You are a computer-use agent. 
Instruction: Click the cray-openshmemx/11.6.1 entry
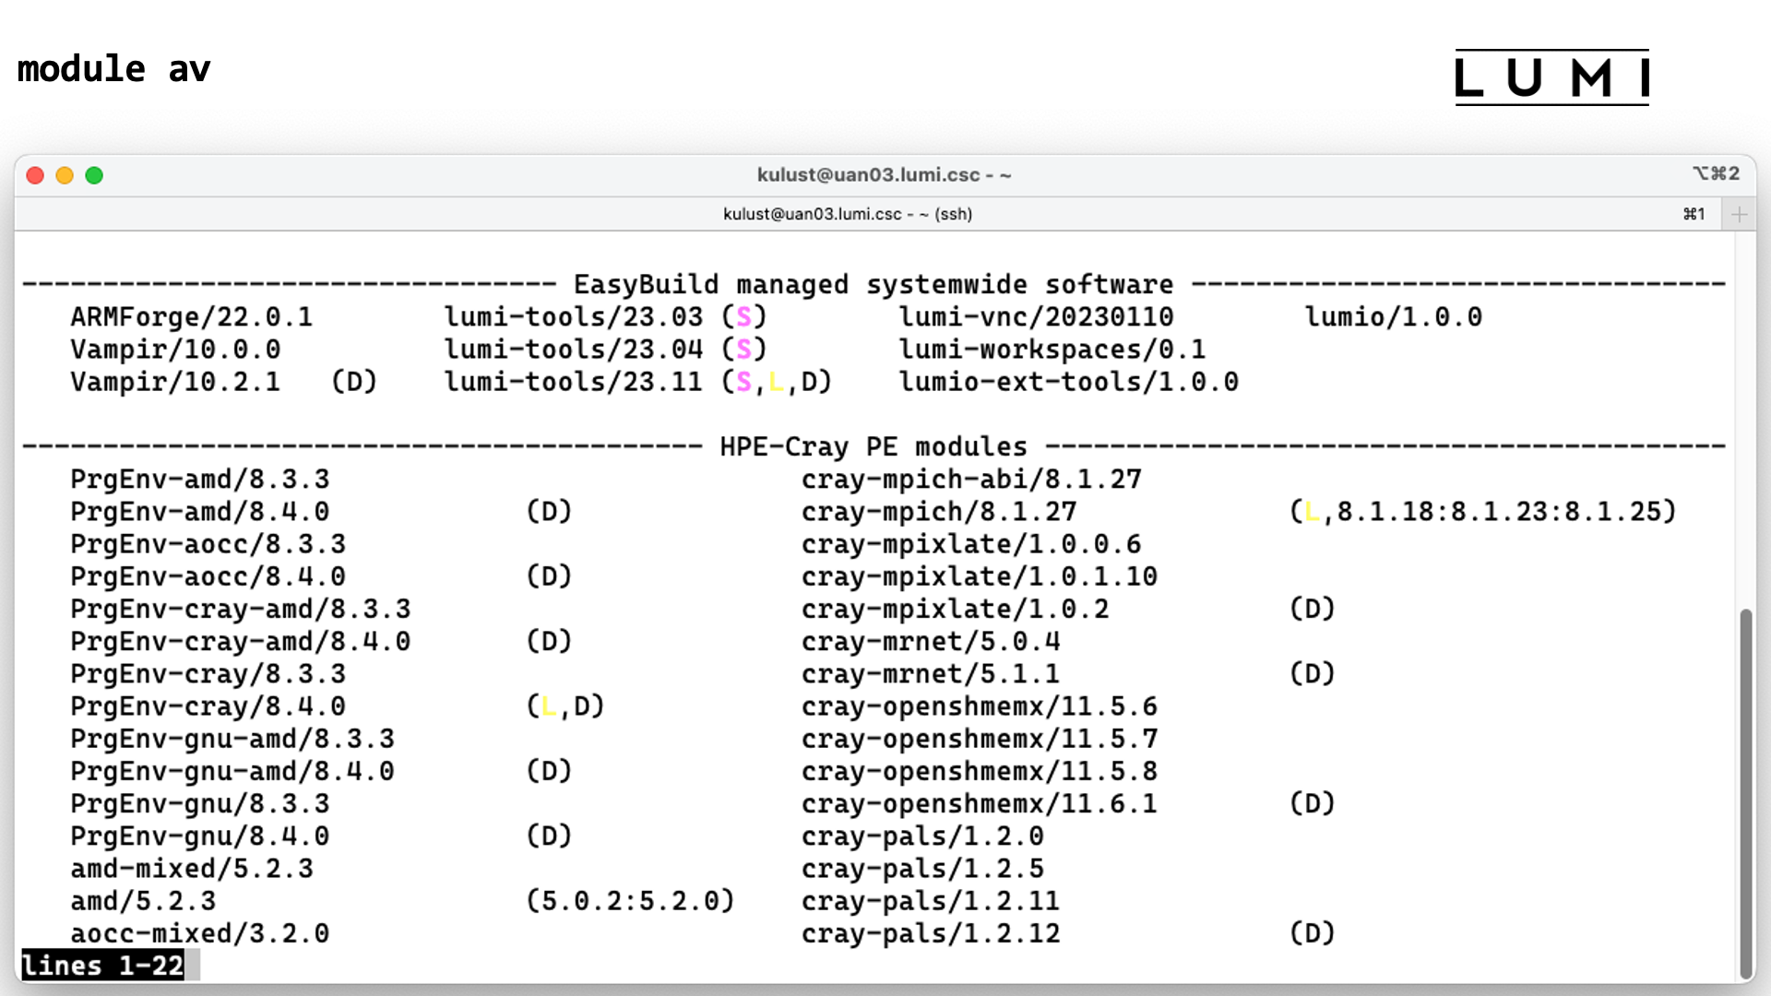coord(980,803)
